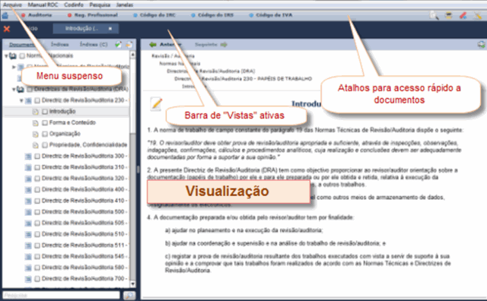Viewport: 487px width, 301px height.
Task: Go to the Anterior document
Action: click(x=166, y=44)
